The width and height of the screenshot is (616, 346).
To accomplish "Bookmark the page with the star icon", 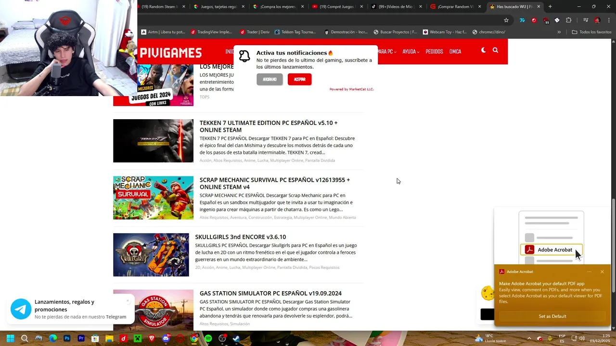I will [x=506, y=20].
